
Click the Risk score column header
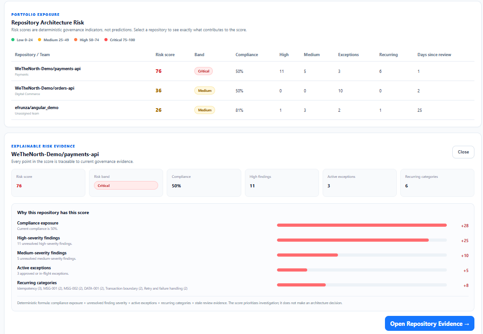point(165,55)
